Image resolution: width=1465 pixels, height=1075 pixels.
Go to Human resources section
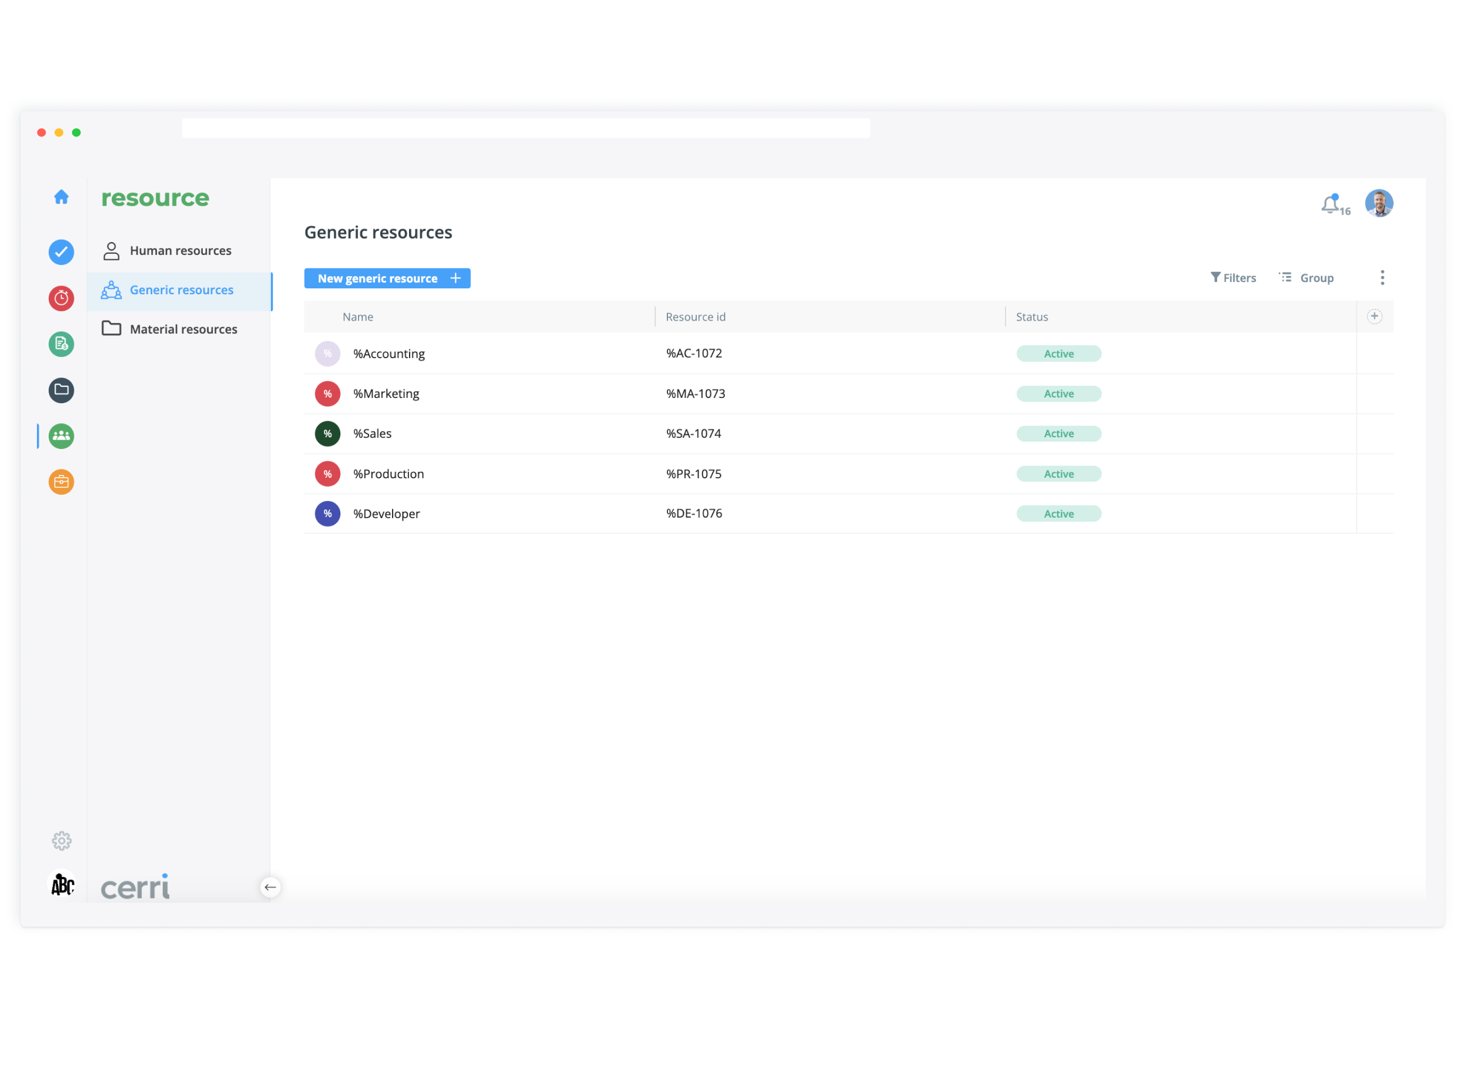180,251
